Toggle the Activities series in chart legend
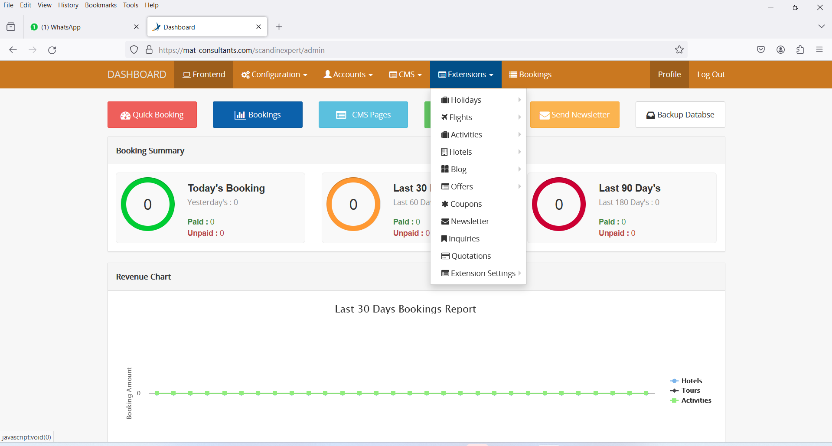The image size is (832, 446). [x=696, y=400]
